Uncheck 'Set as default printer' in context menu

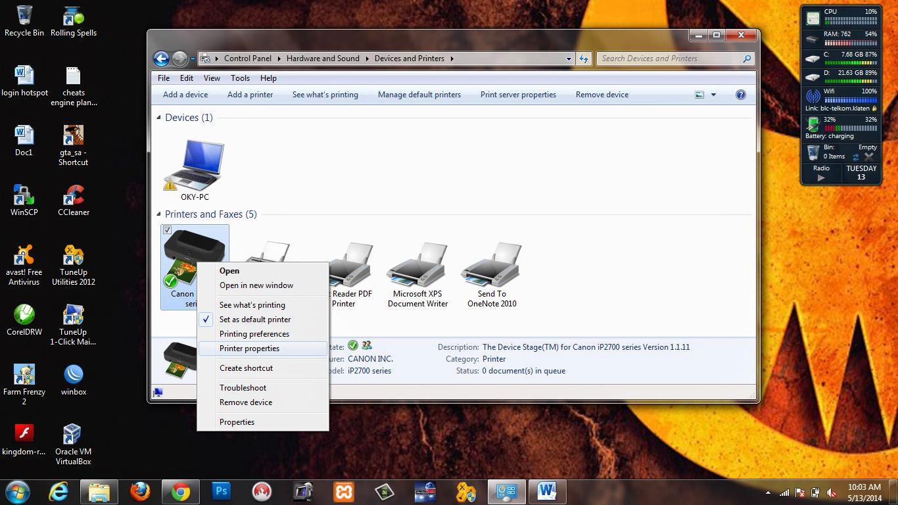pyautogui.click(x=255, y=319)
